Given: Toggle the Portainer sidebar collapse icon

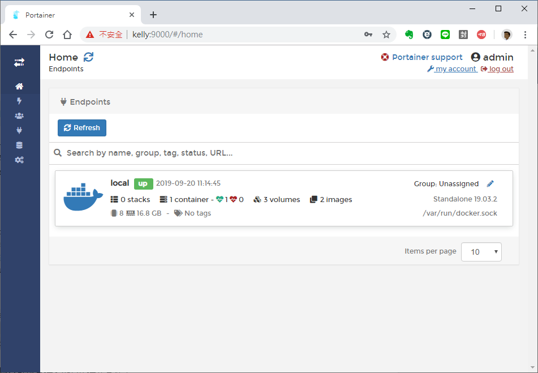Looking at the screenshot, I should [19, 62].
